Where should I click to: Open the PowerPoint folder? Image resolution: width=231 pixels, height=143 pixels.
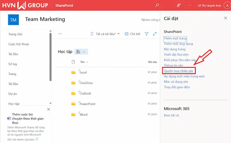pyautogui.click(x=87, y=104)
